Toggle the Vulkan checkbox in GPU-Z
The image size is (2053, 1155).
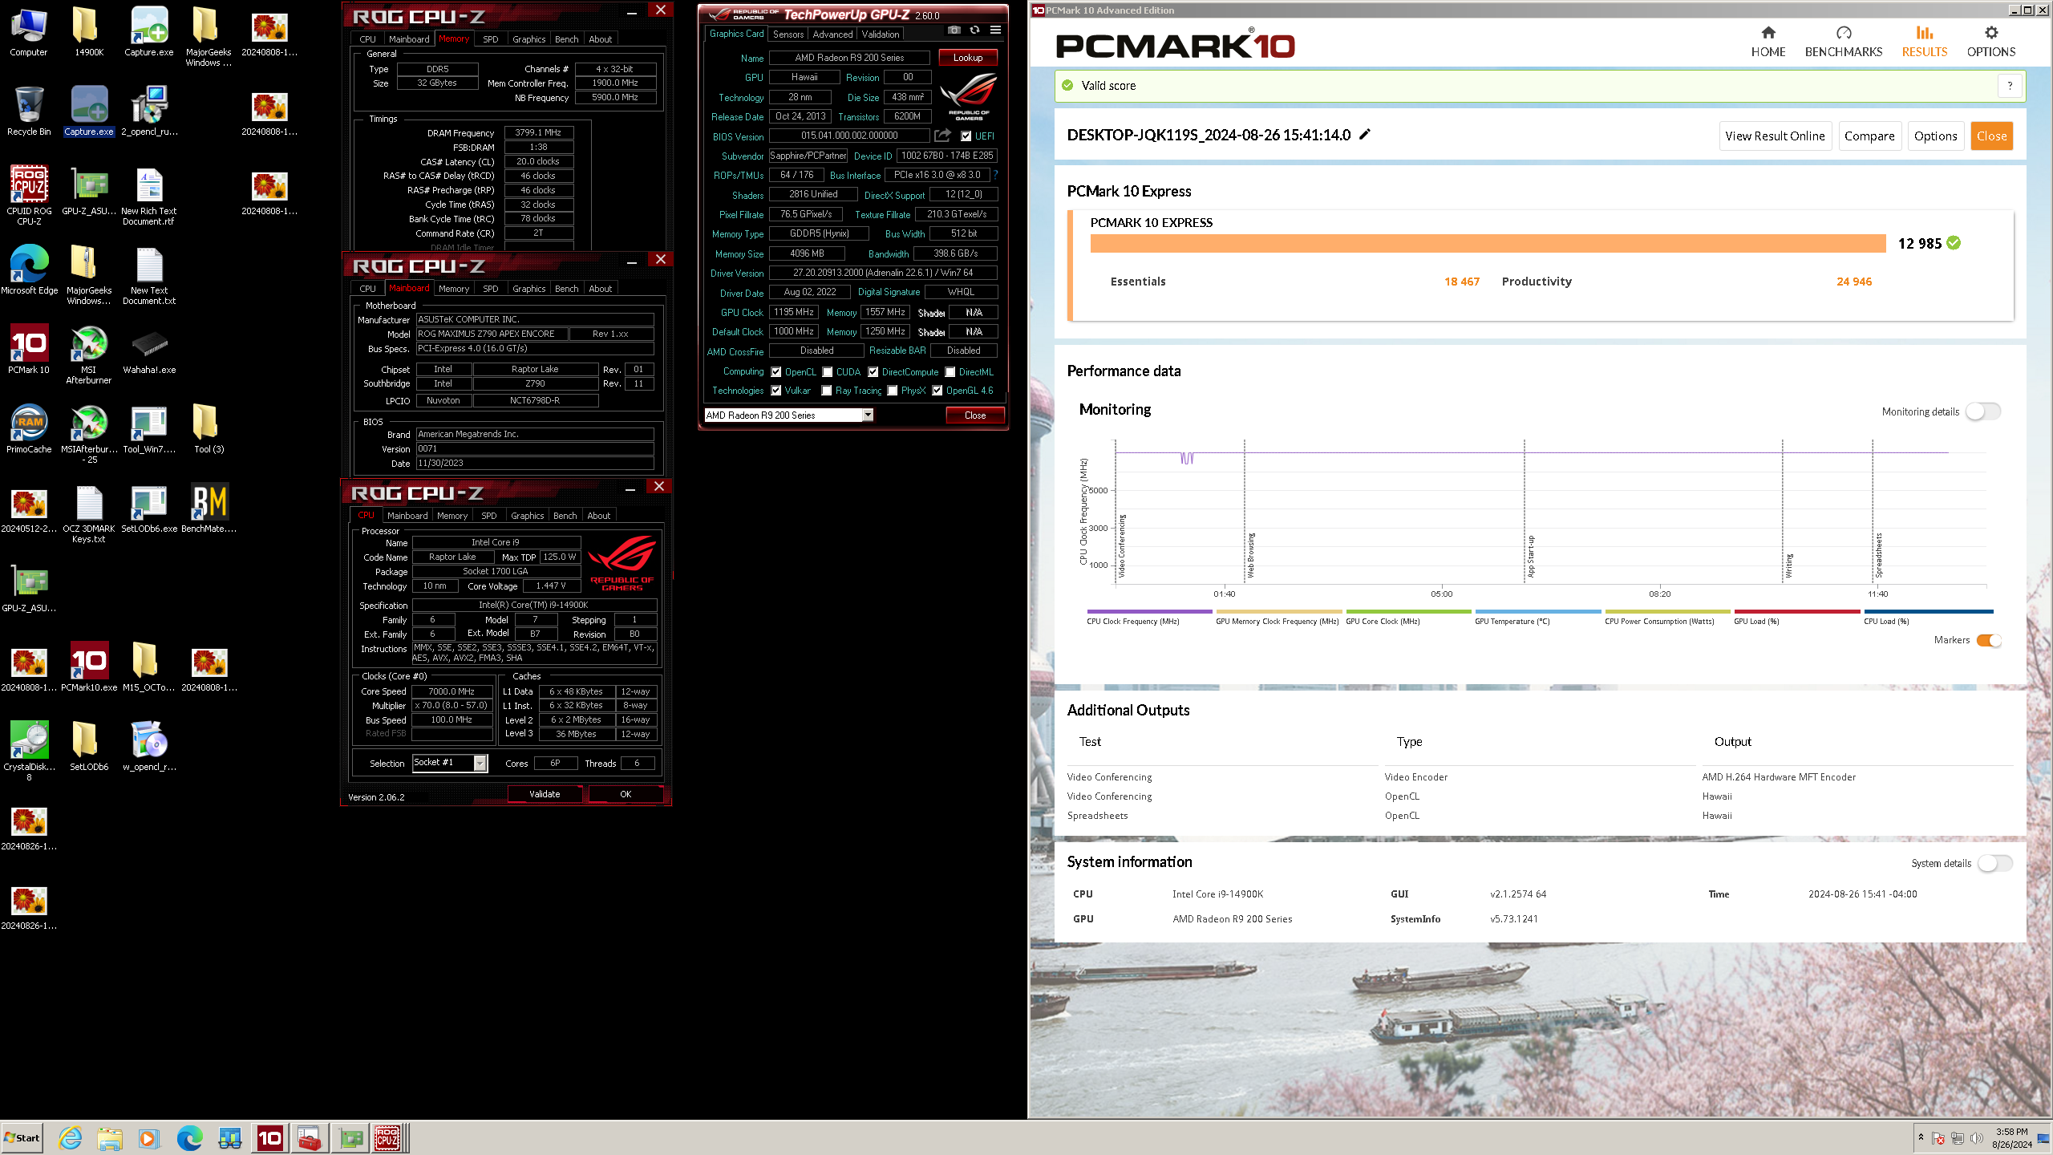[x=776, y=390]
